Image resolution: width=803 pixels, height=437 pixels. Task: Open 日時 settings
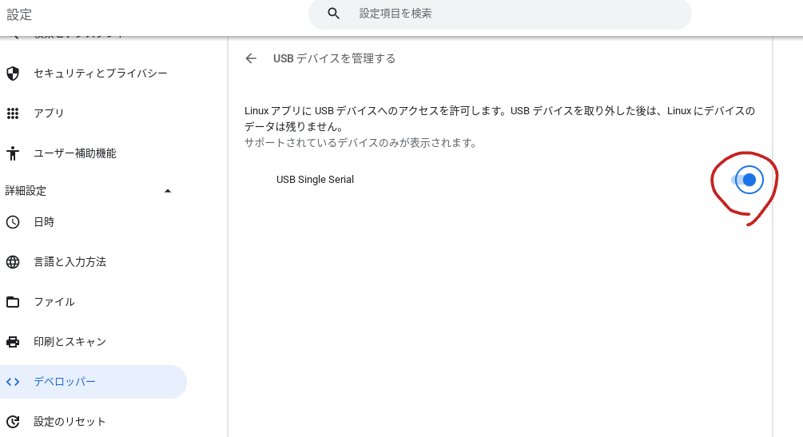(44, 222)
